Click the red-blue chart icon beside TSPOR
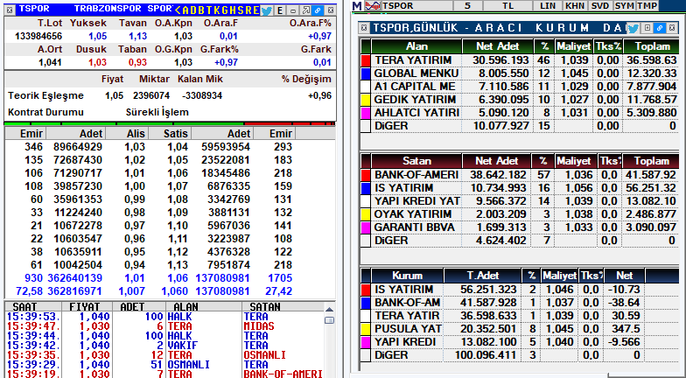Image resolution: width=686 pixels, height=378 pixels. point(373,5)
